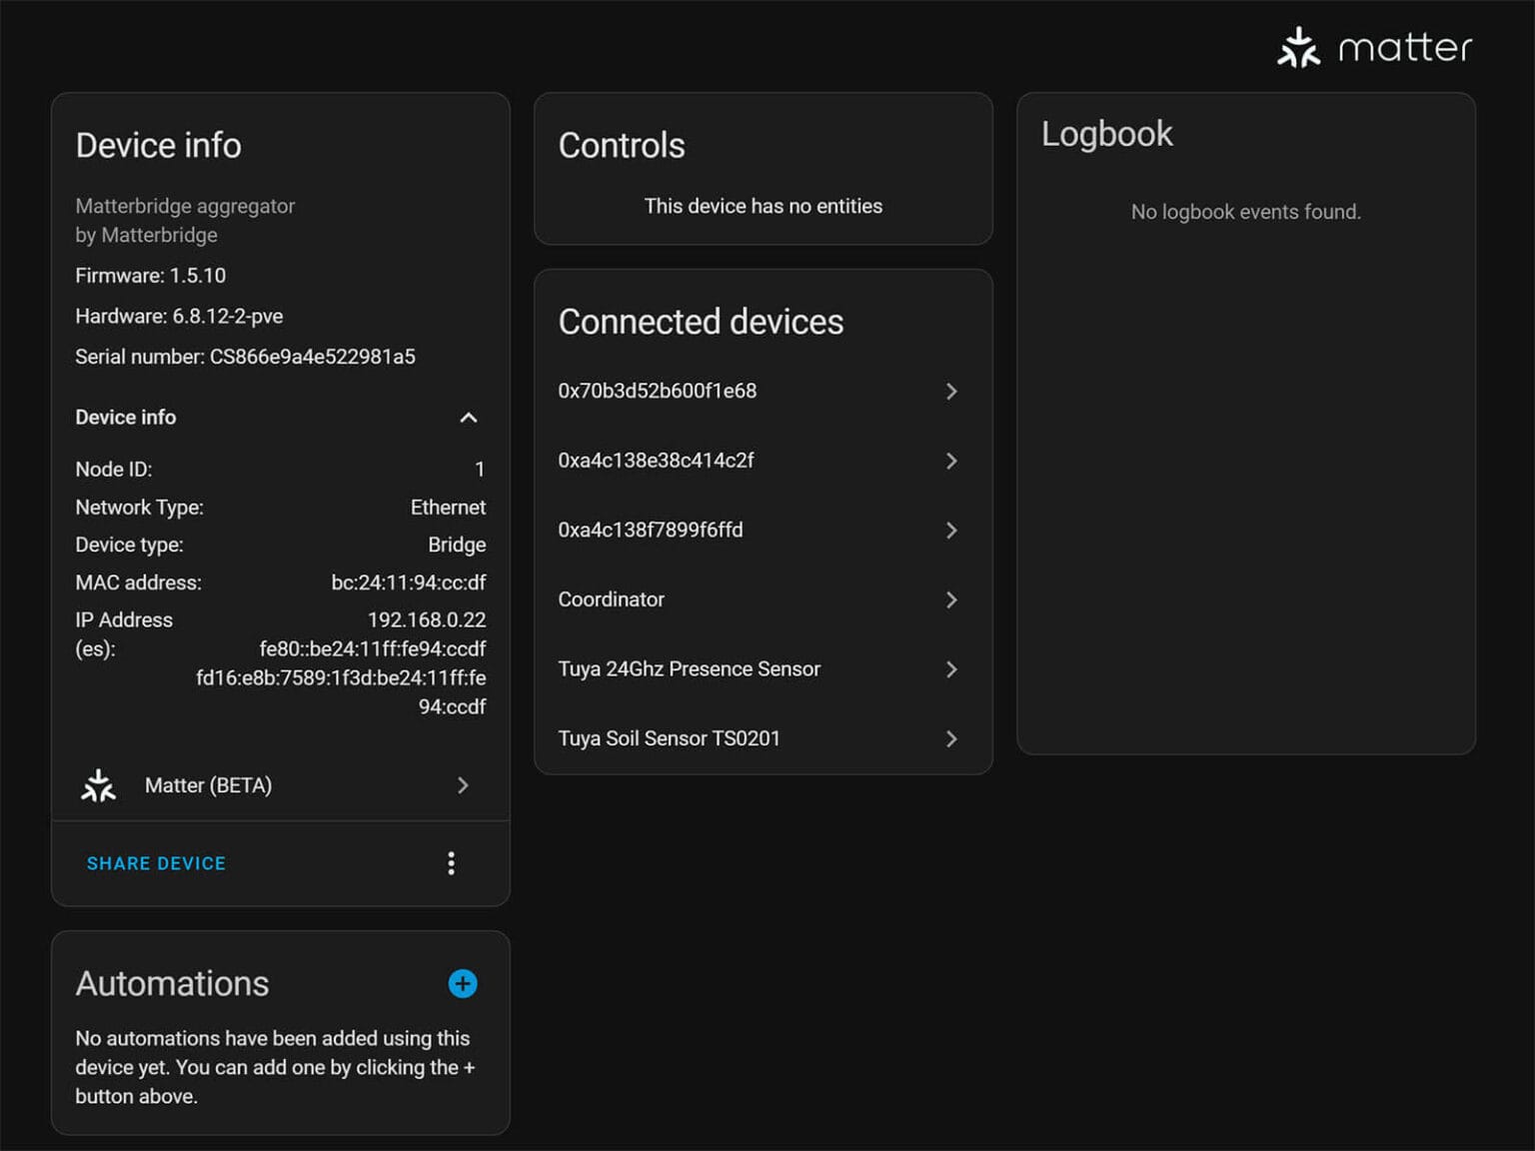
Task: Open the Coordinator connected device
Action: coord(612,599)
